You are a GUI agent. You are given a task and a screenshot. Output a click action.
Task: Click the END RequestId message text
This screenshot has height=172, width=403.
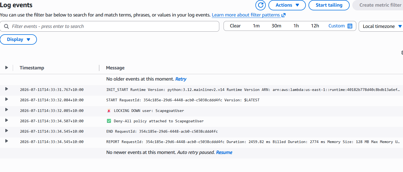click(162, 131)
